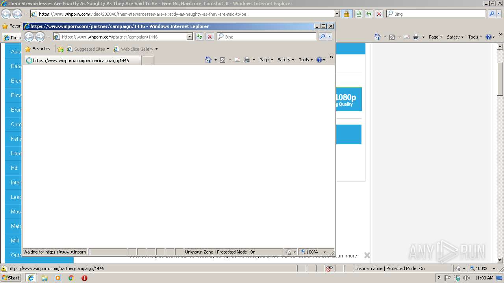Expand search provider dropdown in popup window
Viewport: 504px width, 283px height.
pos(330,37)
